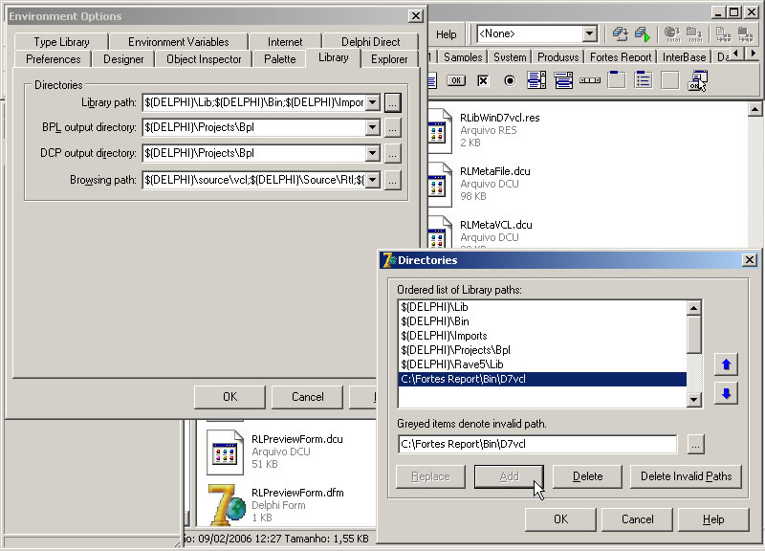Screen dimensions: 765x551
Task: Click the Delete Invalid Paths button
Action: click(686, 476)
